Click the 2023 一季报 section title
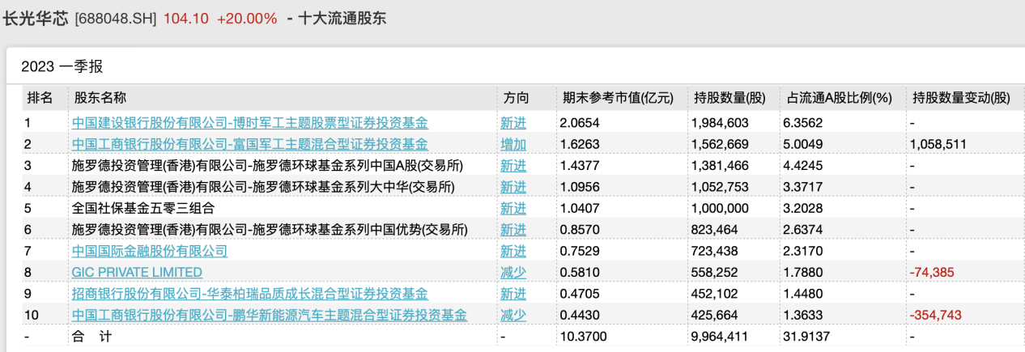The image size is (1025, 352). click(62, 66)
